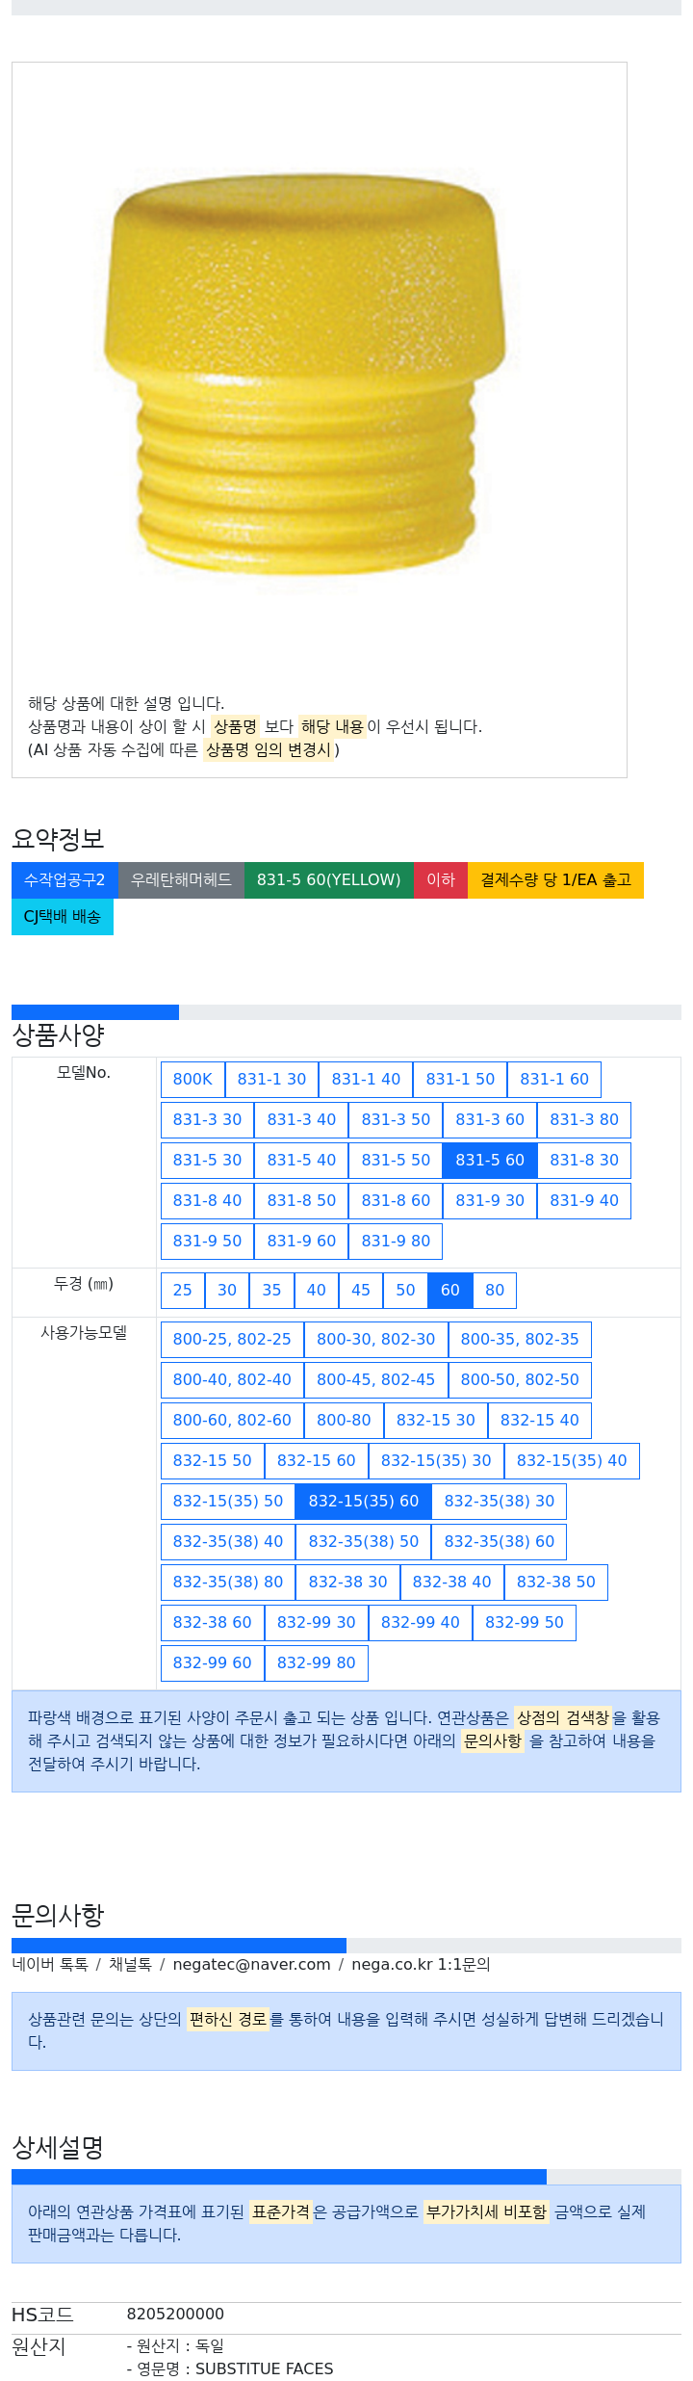Click the CJ택배 배송 badge

[x=62, y=916]
